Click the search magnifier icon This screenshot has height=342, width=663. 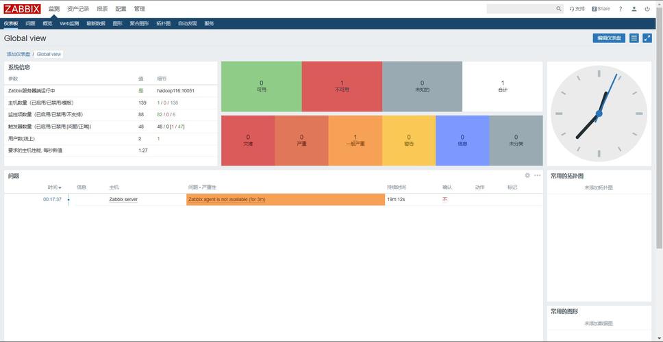coord(559,9)
